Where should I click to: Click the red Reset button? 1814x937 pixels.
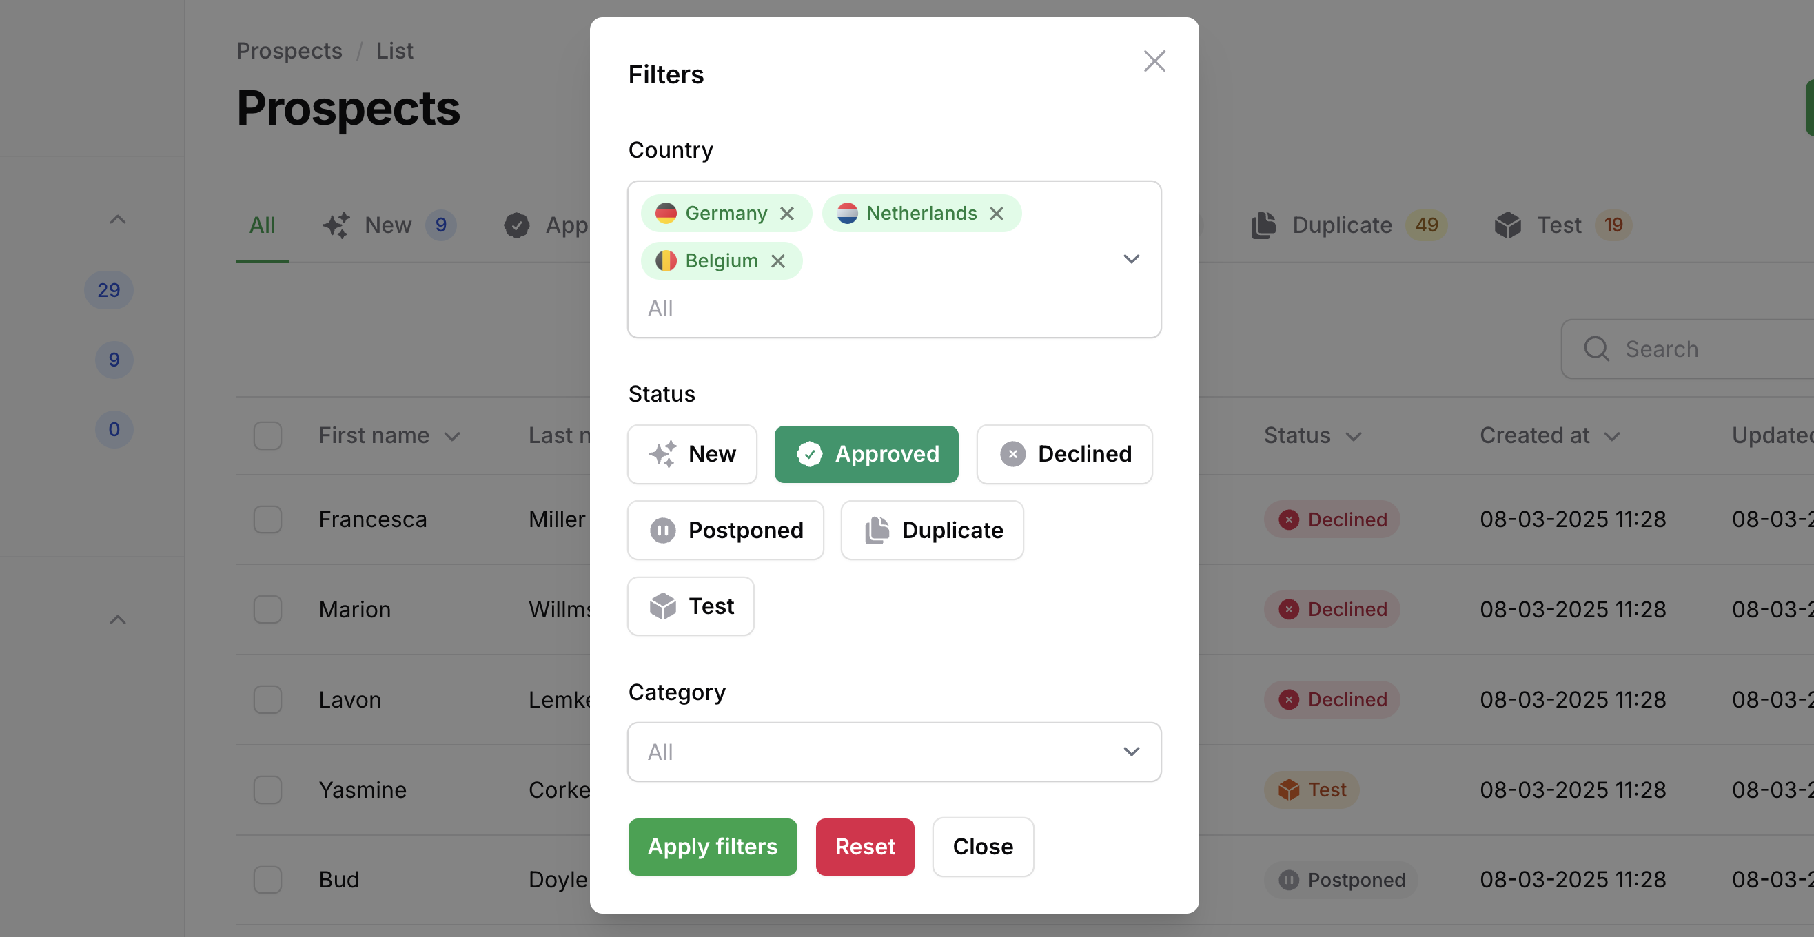tap(864, 846)
